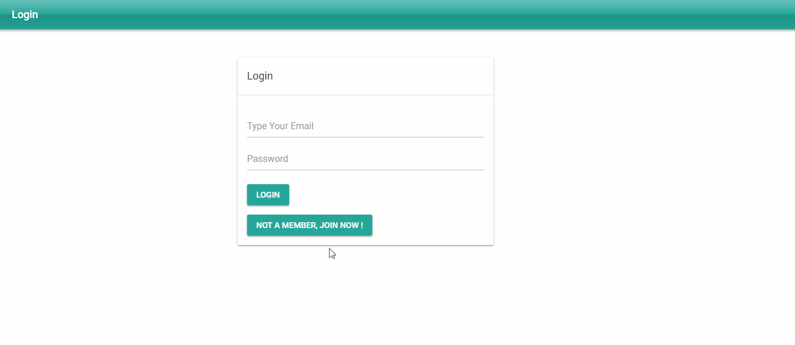Click the divider line below card title

pos(365,95)
